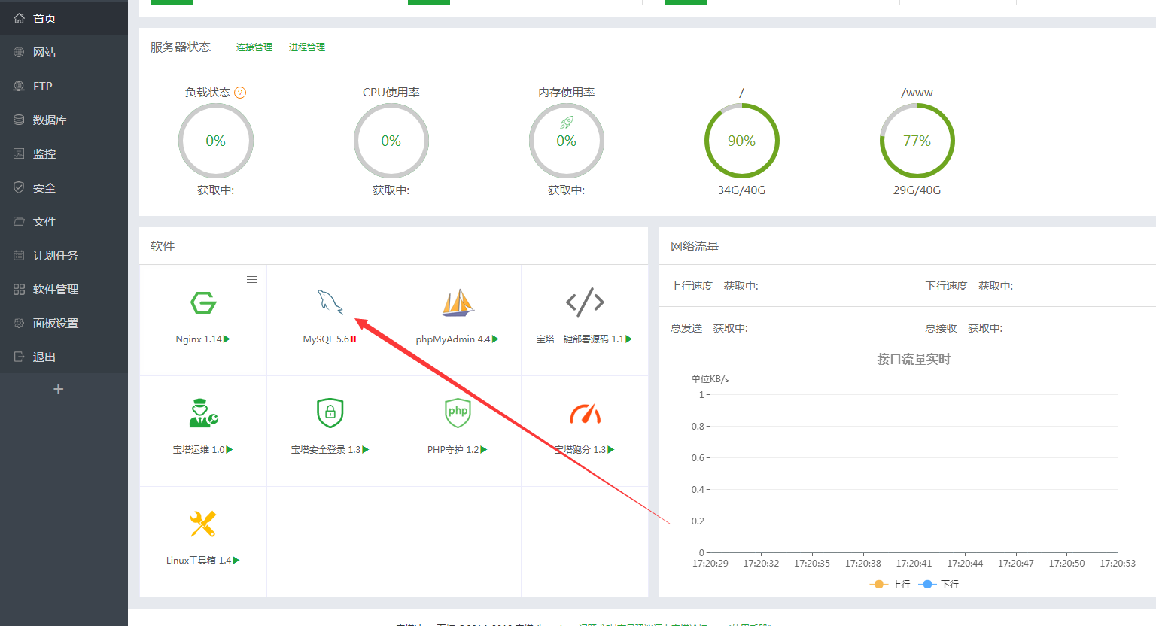Click the CPU使用率 0% gauge circle
1156x626 pixels.
[x=391, y=141]
